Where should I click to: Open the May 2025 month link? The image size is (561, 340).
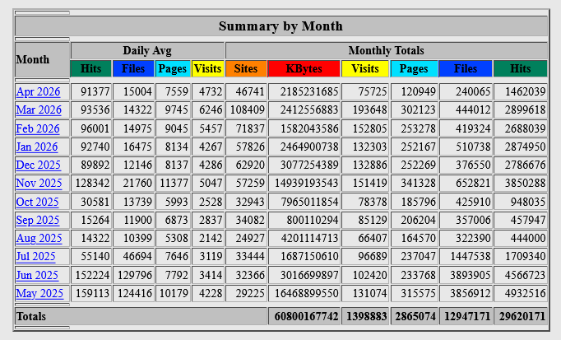(x=39, y=293)
